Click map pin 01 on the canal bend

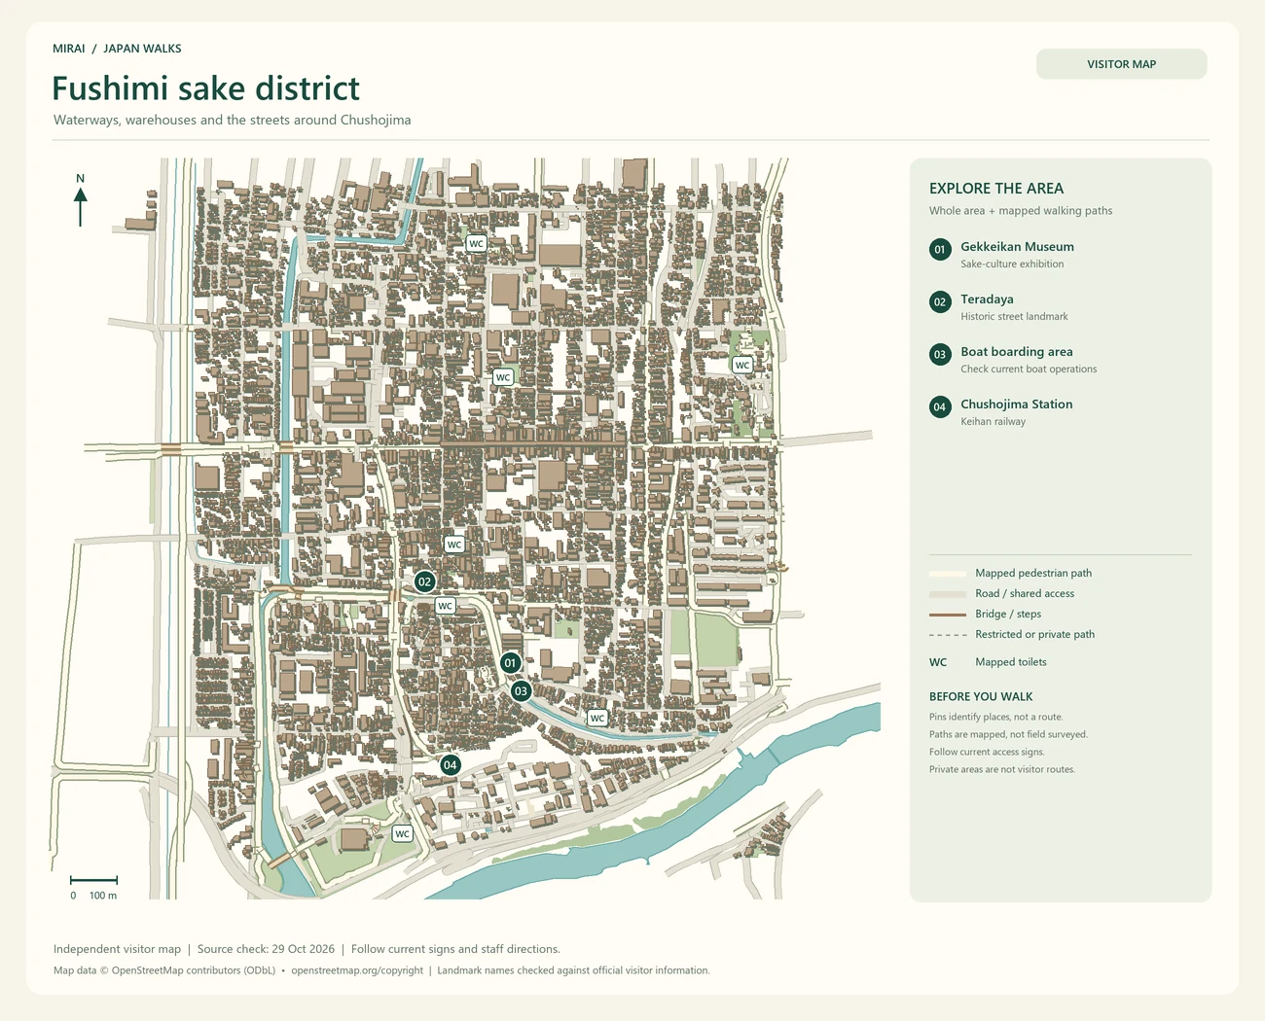click(510, 663)
